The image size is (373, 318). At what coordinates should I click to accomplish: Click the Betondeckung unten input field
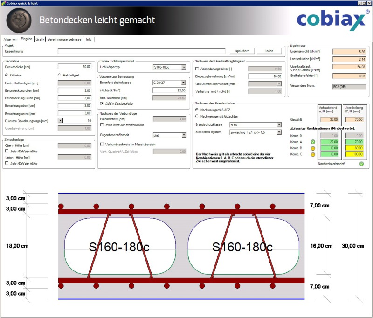point(75,98)
